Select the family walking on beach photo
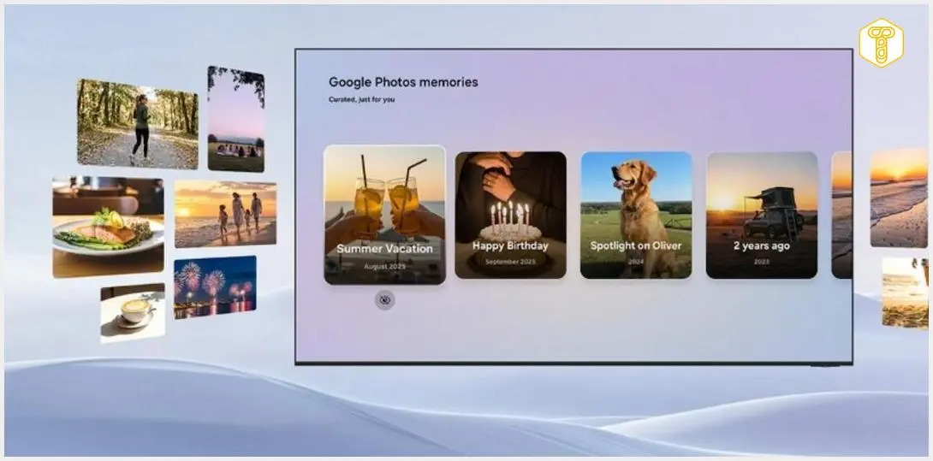The image size is (933, 461). 225,214
